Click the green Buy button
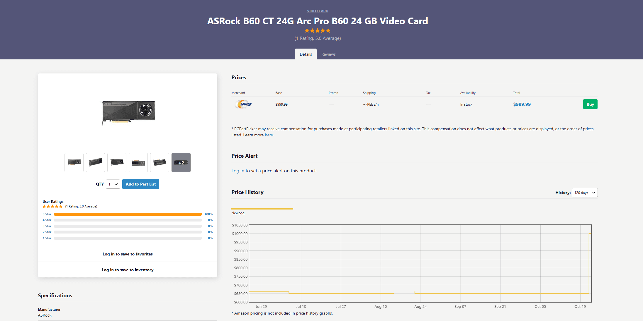Viewport: 643px width, 321px height. click(x=590, y=104)
